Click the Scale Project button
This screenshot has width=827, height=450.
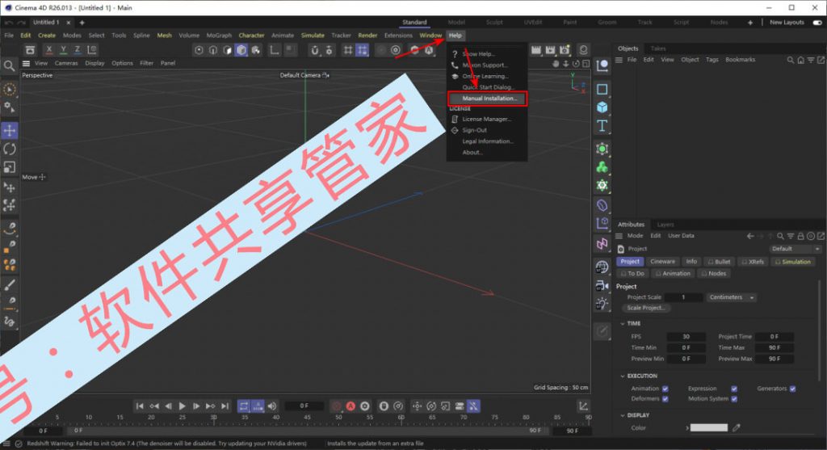click(x=645, y=308)
